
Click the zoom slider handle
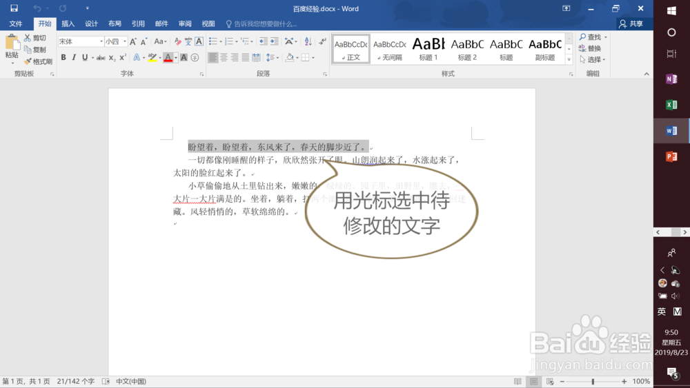(593, 381)
